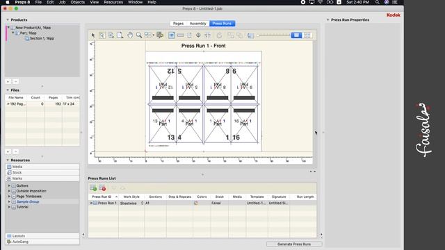The width and height of the screenshot is (445, 250).
Task: Open the Job menu
Action: click(x=62, y=2)
